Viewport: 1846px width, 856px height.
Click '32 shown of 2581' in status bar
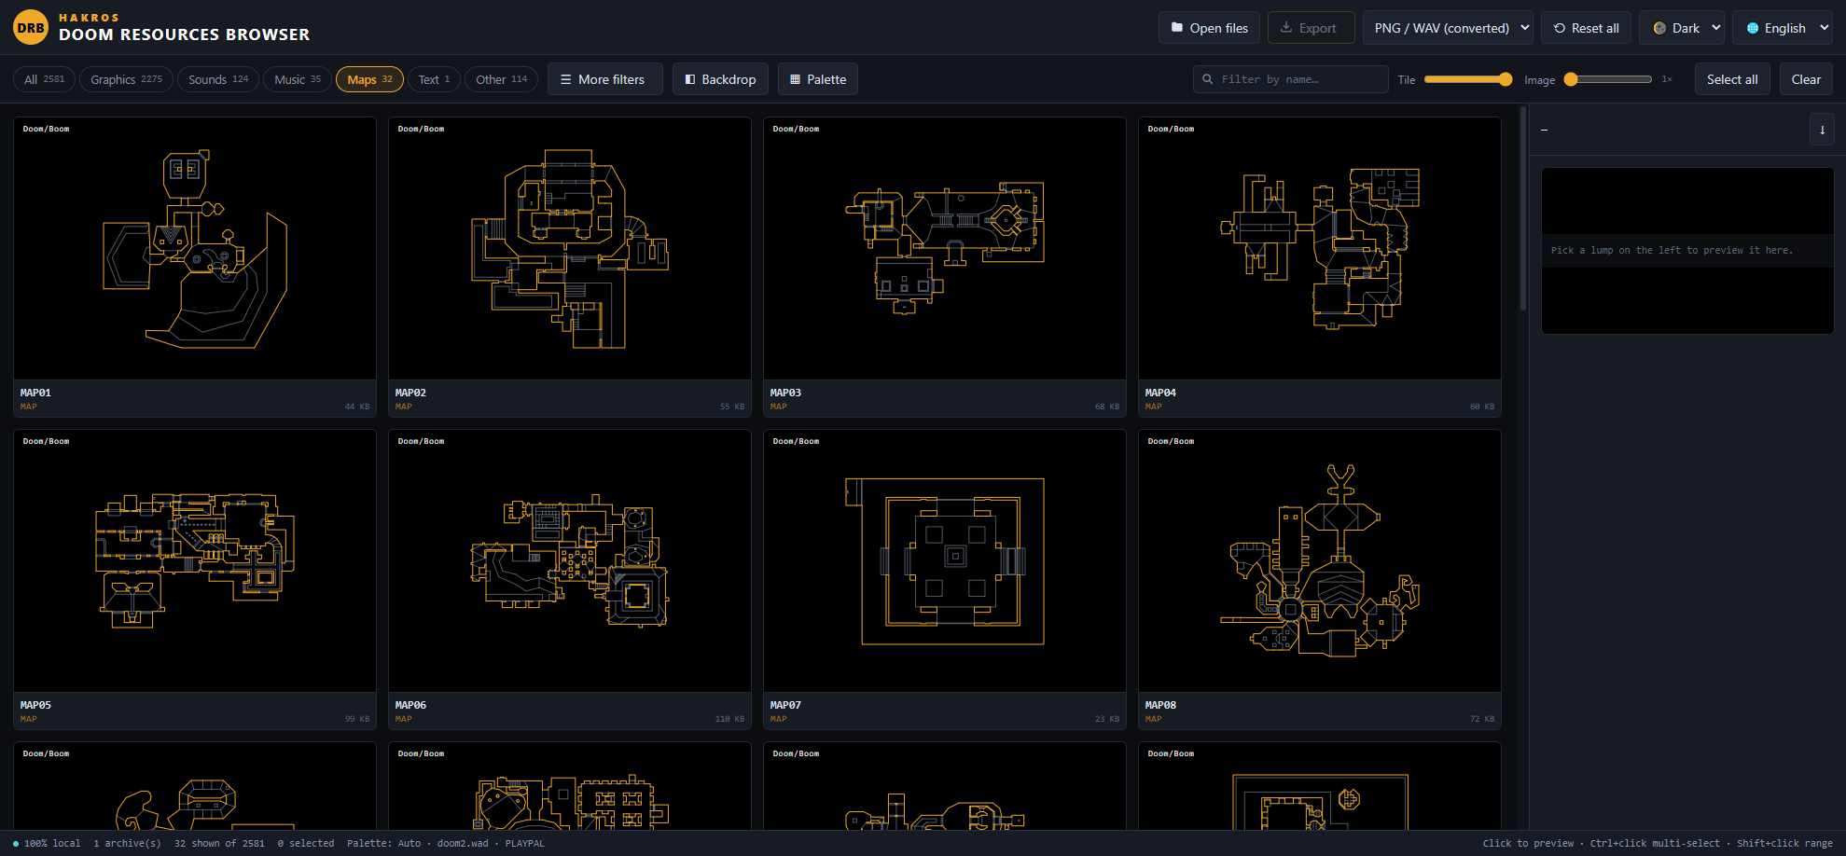point(219,843)
